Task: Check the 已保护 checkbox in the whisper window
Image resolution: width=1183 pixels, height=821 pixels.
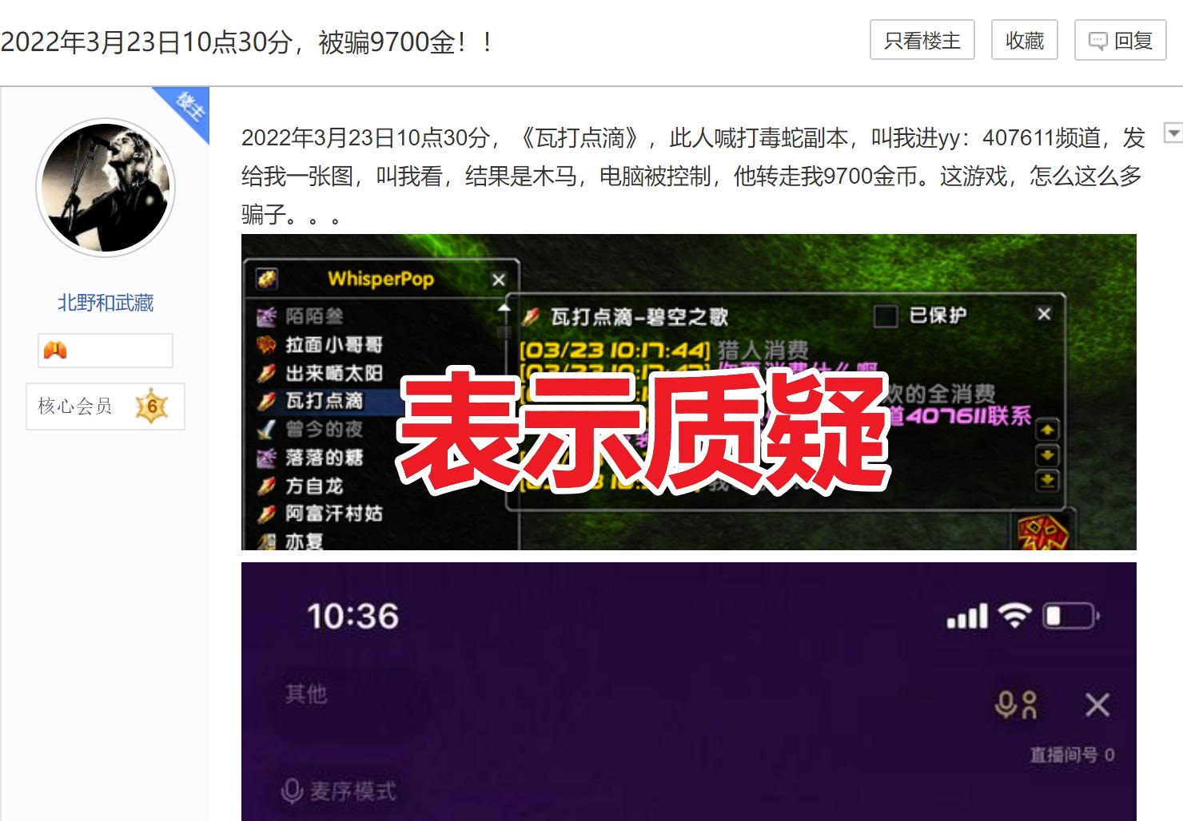Action: [885, 315]
